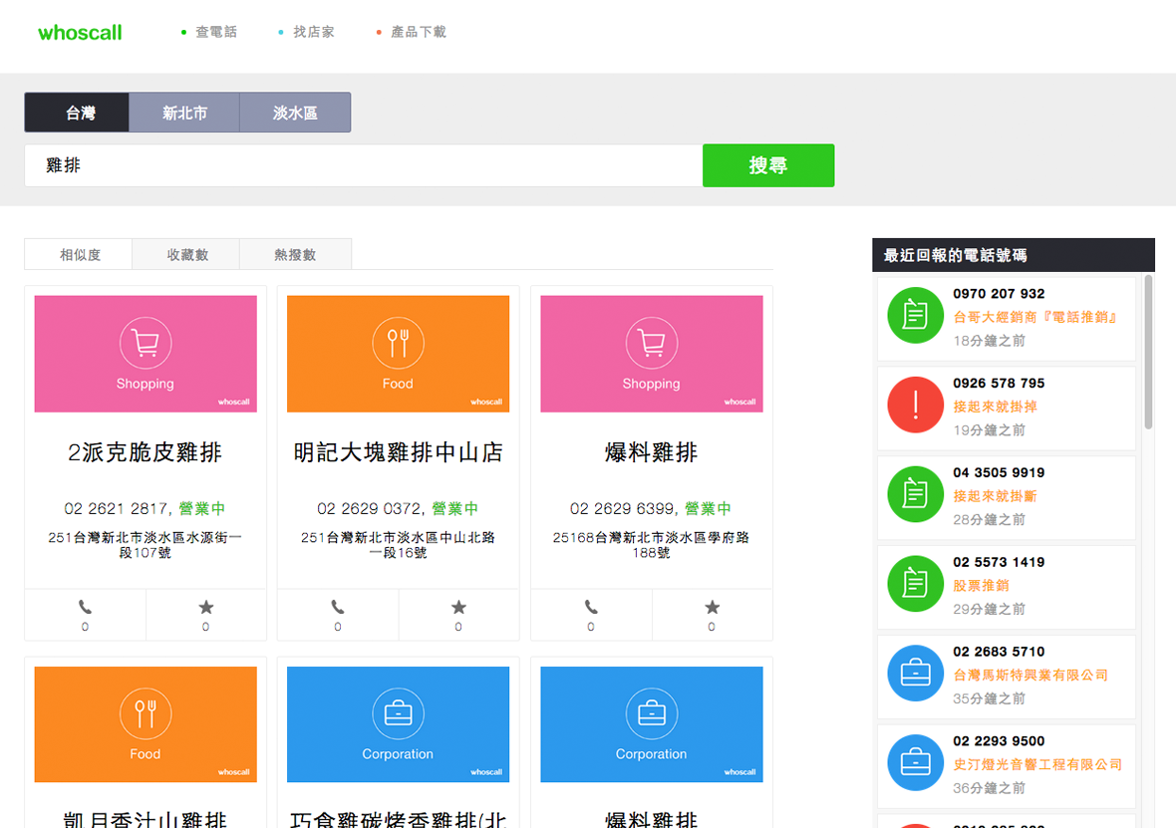Image resolution: width=1176 pixels, height=828 pixels.
Task: Open the 爆料雞排 Shopping thumbnail at 學府路
Action: 652,354
